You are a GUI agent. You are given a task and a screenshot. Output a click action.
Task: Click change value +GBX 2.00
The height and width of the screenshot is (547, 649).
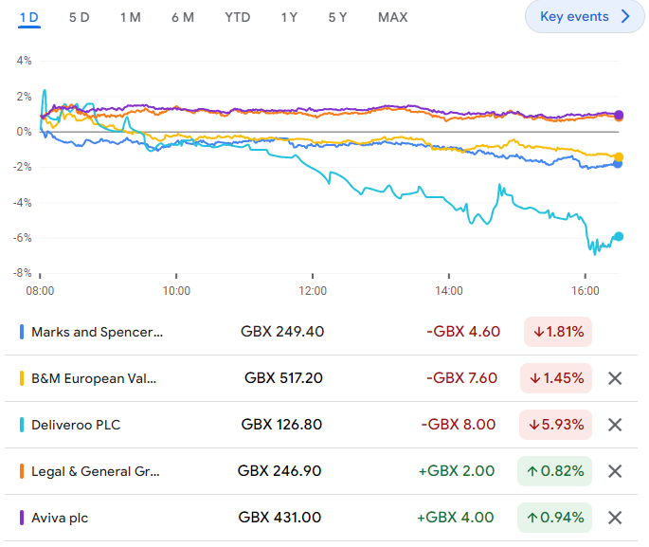[x=457, y=471]
